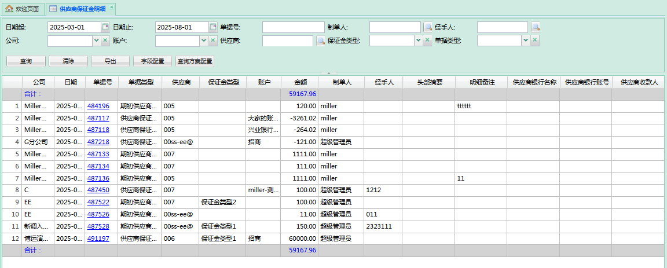Click the 导出 export button

coord(110,61)
